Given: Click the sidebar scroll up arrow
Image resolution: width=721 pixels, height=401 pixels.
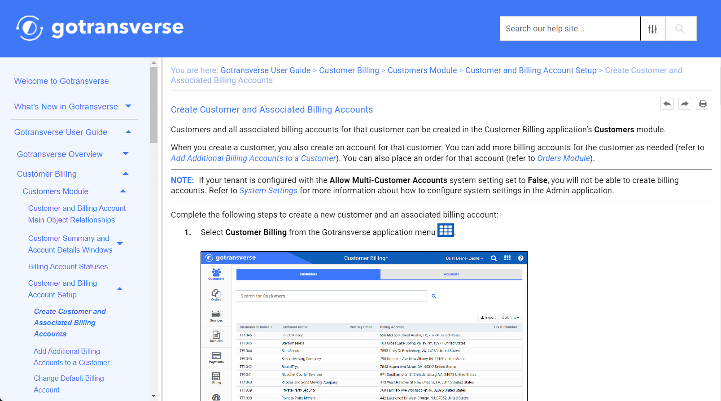Looking at the screenshot, I should click(x=153, y=63).
